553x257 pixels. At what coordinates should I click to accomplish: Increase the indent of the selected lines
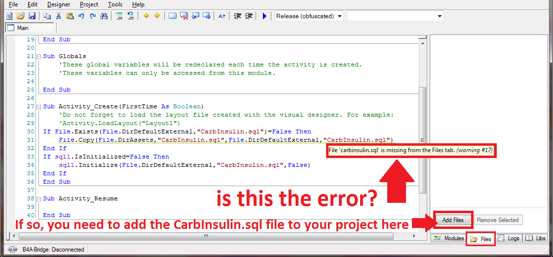(x=249, y=16)
